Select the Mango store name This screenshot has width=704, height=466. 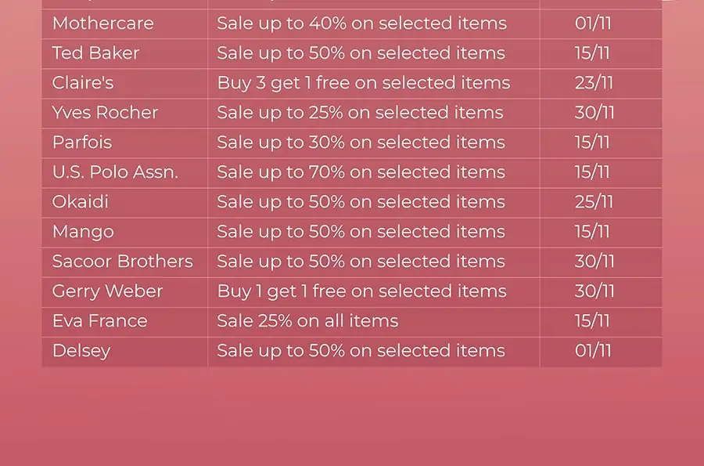[83, 232]
